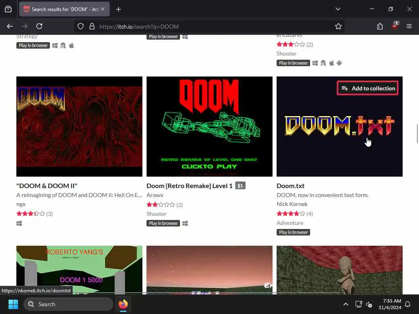Open the muted volume tray icon
Image resolution: width=419 pixels, height=314 pixels.
[369, 304]
